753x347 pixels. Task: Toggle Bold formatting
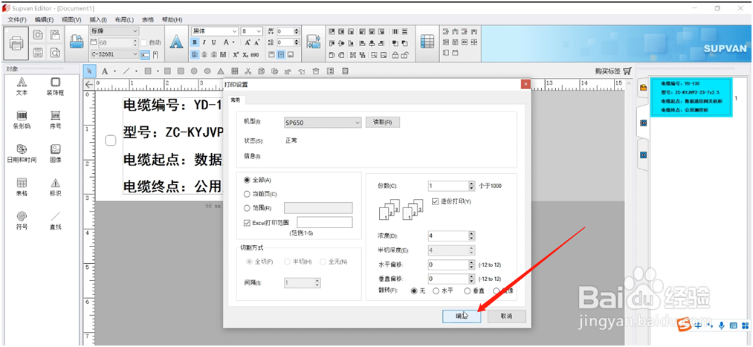(x=195, y=42)
